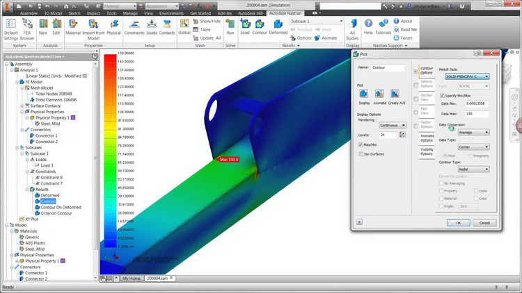Switch to the 3D Model ribbon tab
The width and height of the screenshot is (522, 293).
pos(54,13)
